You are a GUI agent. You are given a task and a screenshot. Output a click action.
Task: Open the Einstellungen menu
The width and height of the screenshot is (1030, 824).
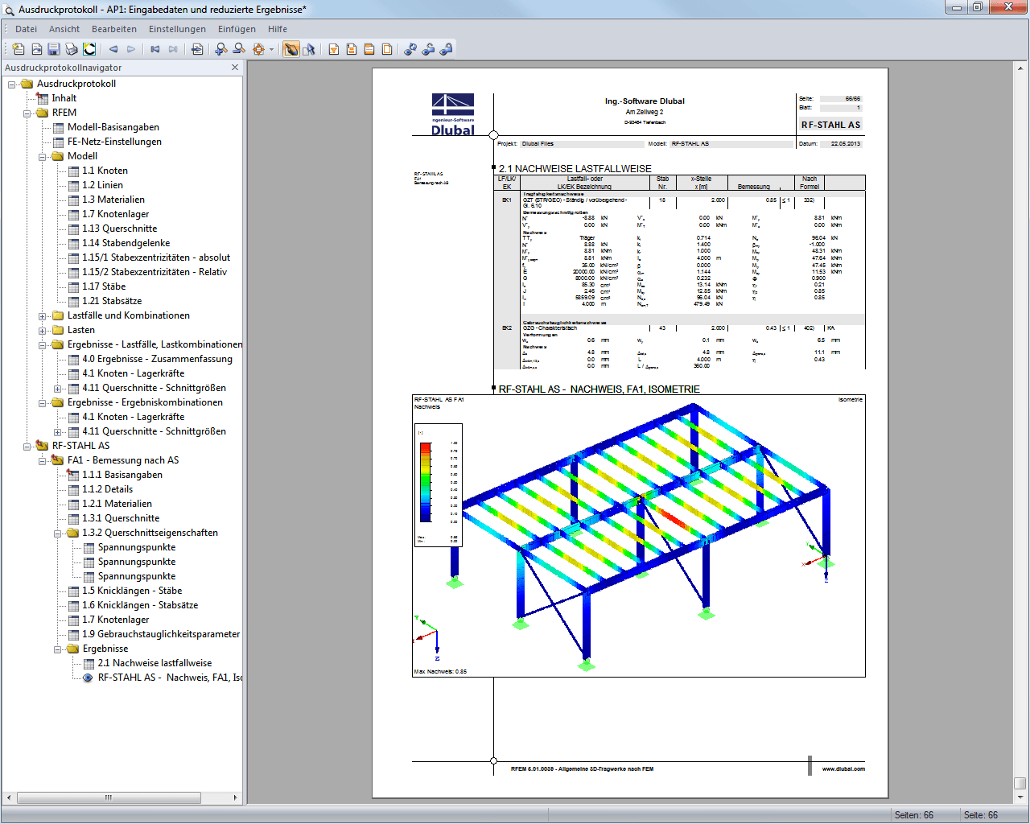coord(177,29)
